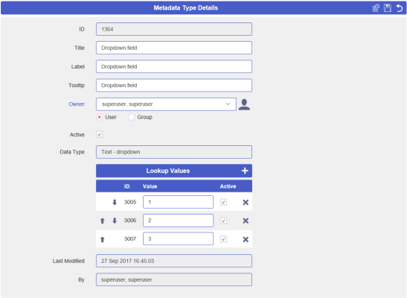
Task: Save the metadata type with floppy icon
Action: click(388, 8)
